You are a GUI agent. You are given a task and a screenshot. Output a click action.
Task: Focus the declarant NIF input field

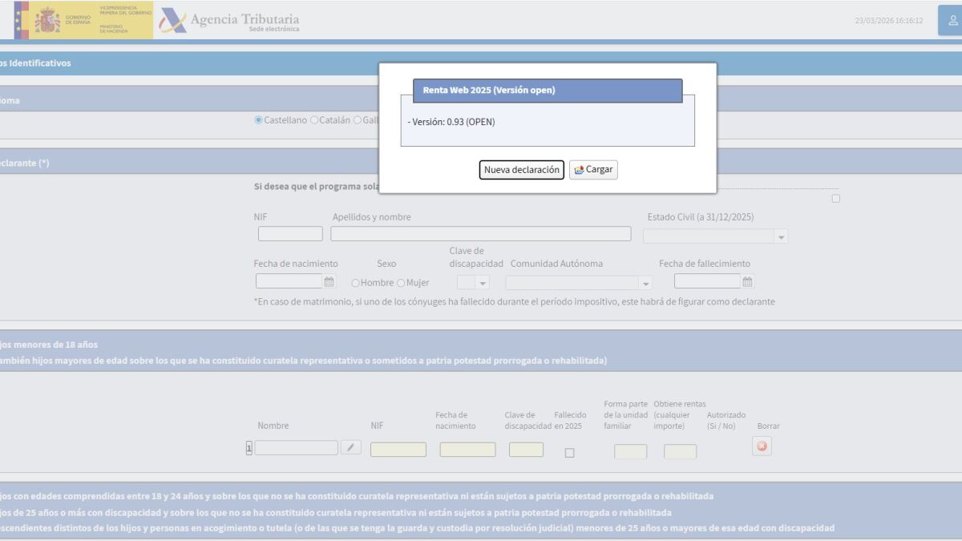coord(290,234)
